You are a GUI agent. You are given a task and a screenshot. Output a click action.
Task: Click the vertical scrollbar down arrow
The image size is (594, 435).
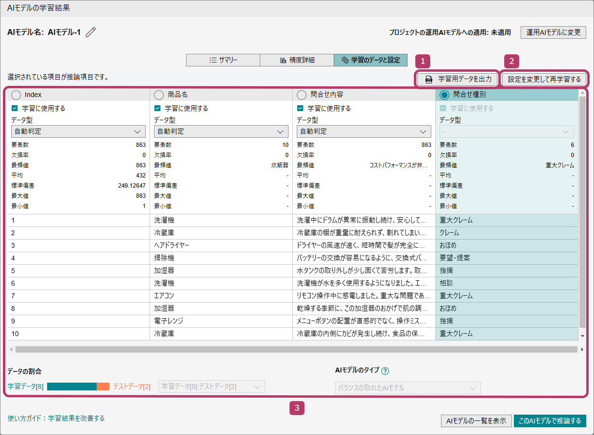coord(583,336)
